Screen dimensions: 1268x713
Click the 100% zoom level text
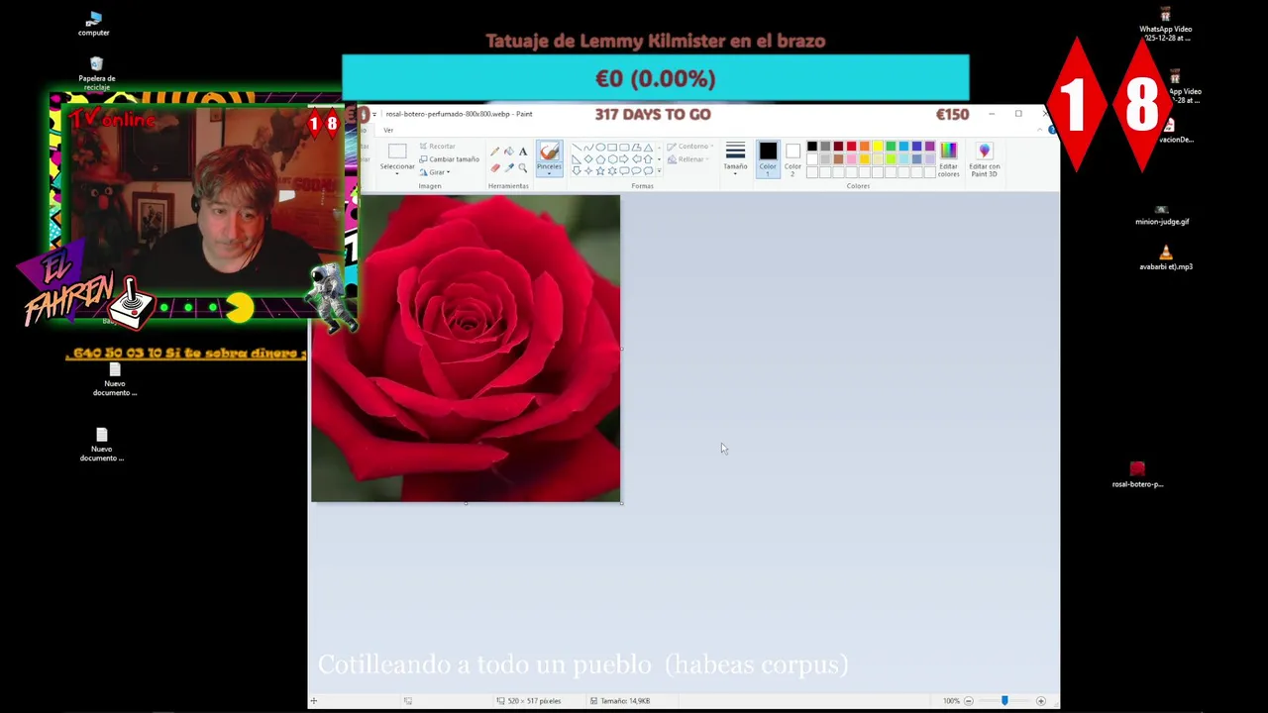(951, 701)
